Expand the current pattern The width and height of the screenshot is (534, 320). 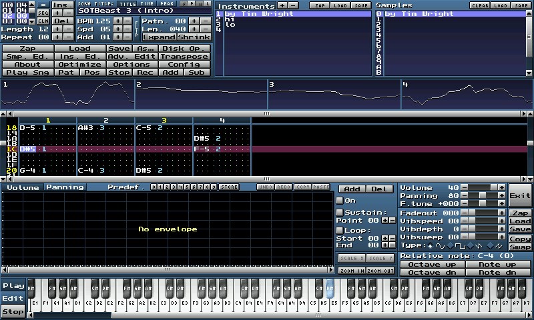click(x=159, y=37)
